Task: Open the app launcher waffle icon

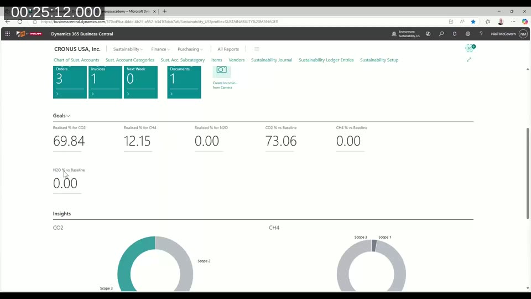Action: coord(7,34)
